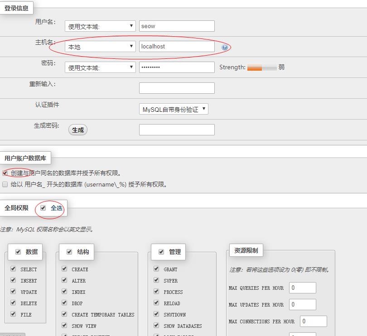
Task: Open the 本地 hostname dropdown
Action: tap(100, 46)
